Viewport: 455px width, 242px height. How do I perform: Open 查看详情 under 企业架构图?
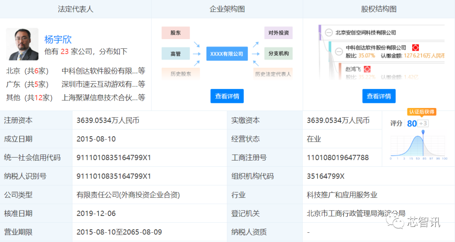[227, 96]
